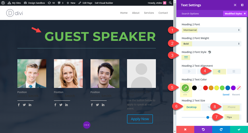Open the Heading 2 Font Weight dropdown
This screenshot has width=248, height=133.
point(211,44)
